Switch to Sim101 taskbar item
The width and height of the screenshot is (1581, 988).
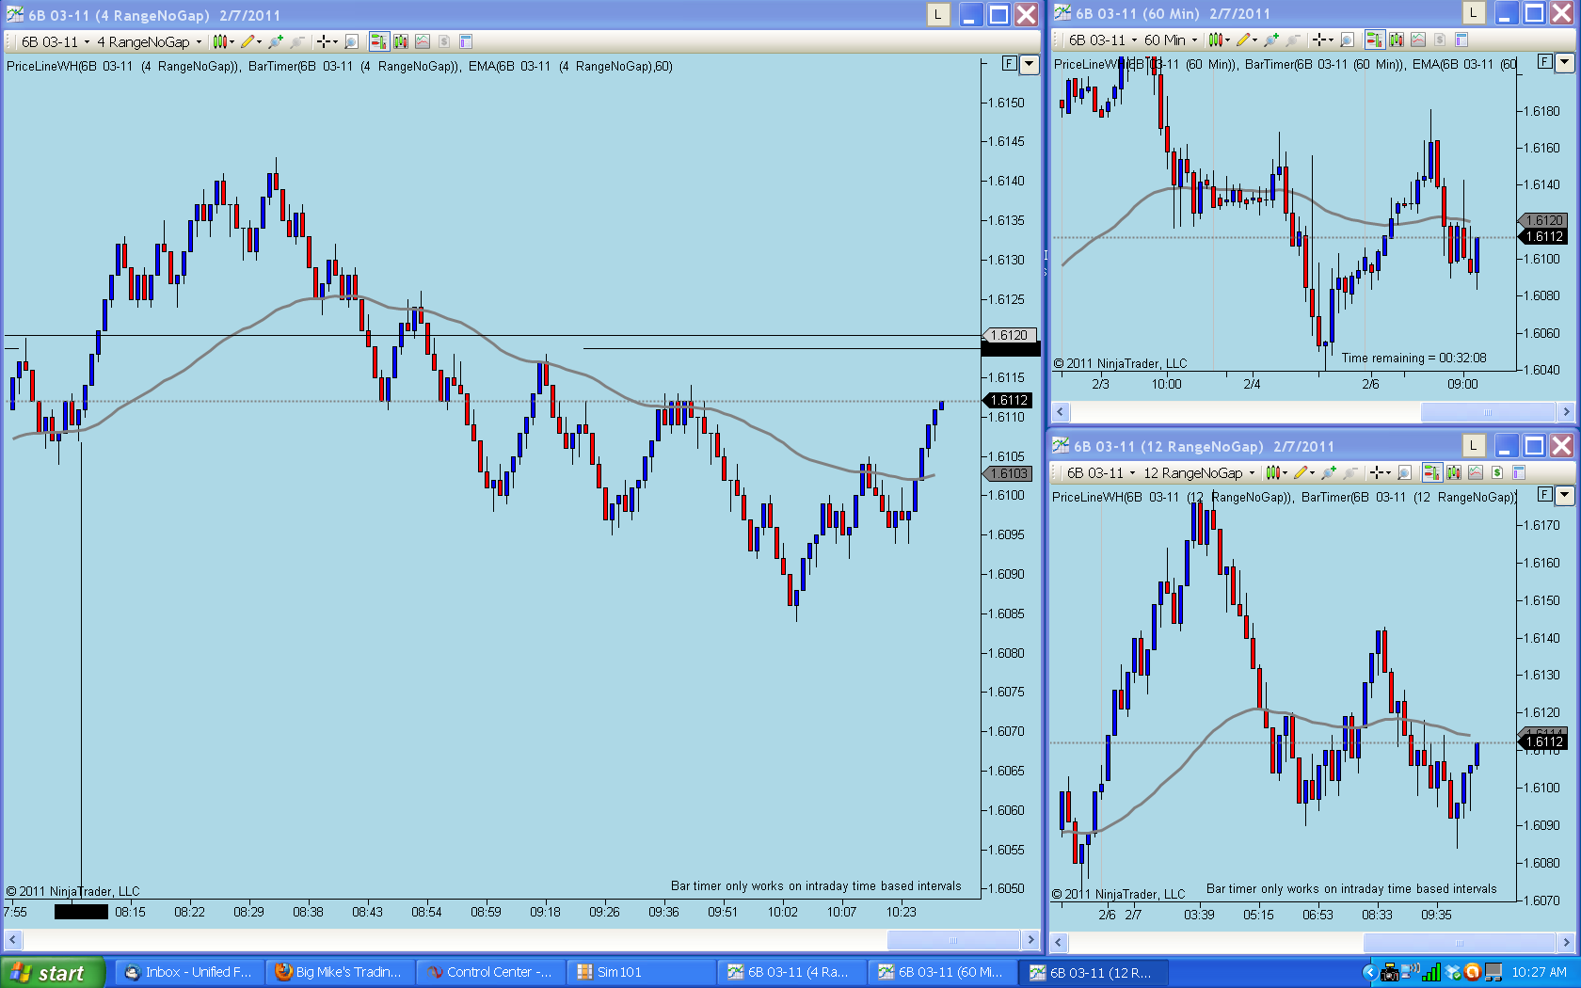[x=641, y=973]
